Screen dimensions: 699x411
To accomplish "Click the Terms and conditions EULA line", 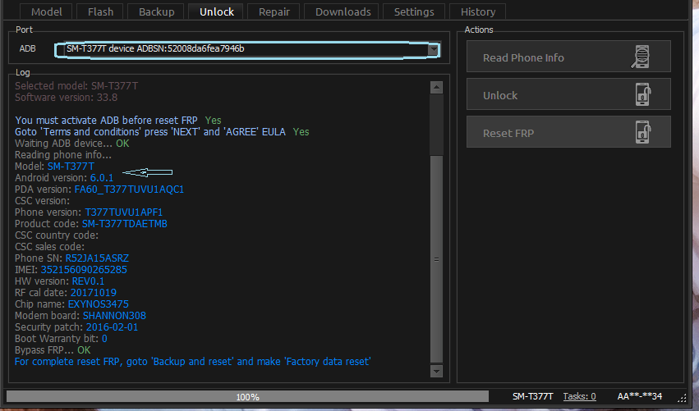I will [x=162, y=132].
